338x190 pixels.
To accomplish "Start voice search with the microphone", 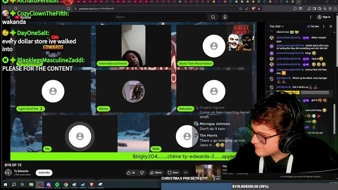I will coord(225,17).
